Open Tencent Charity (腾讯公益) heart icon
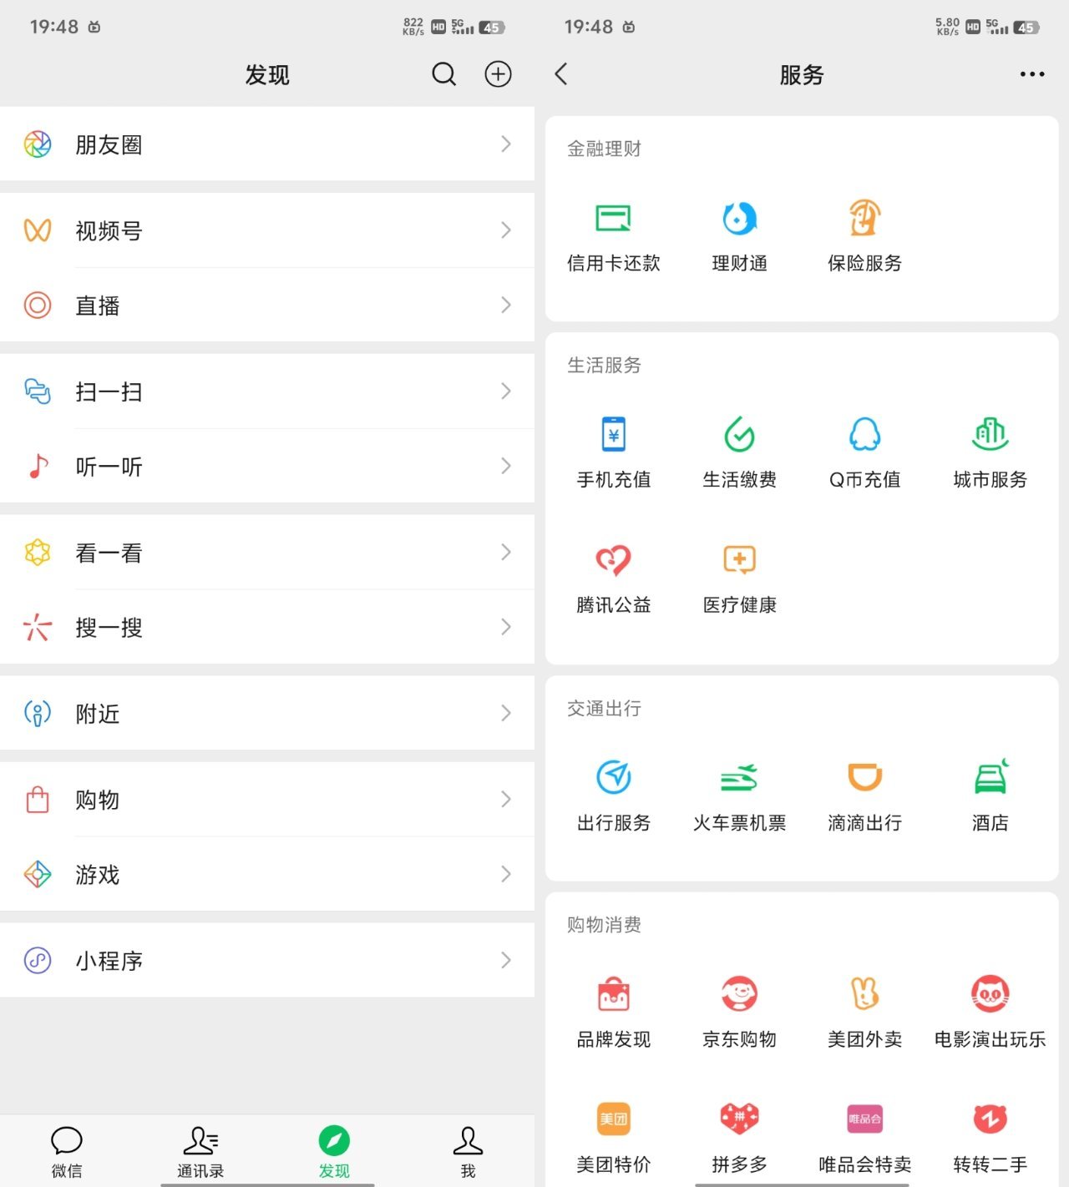 [x=614, y=559]
